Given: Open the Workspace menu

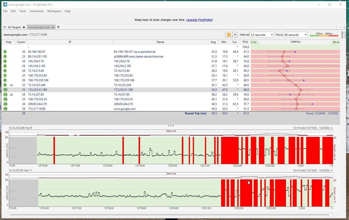Looking at the screenshot, I should [54, 11].
